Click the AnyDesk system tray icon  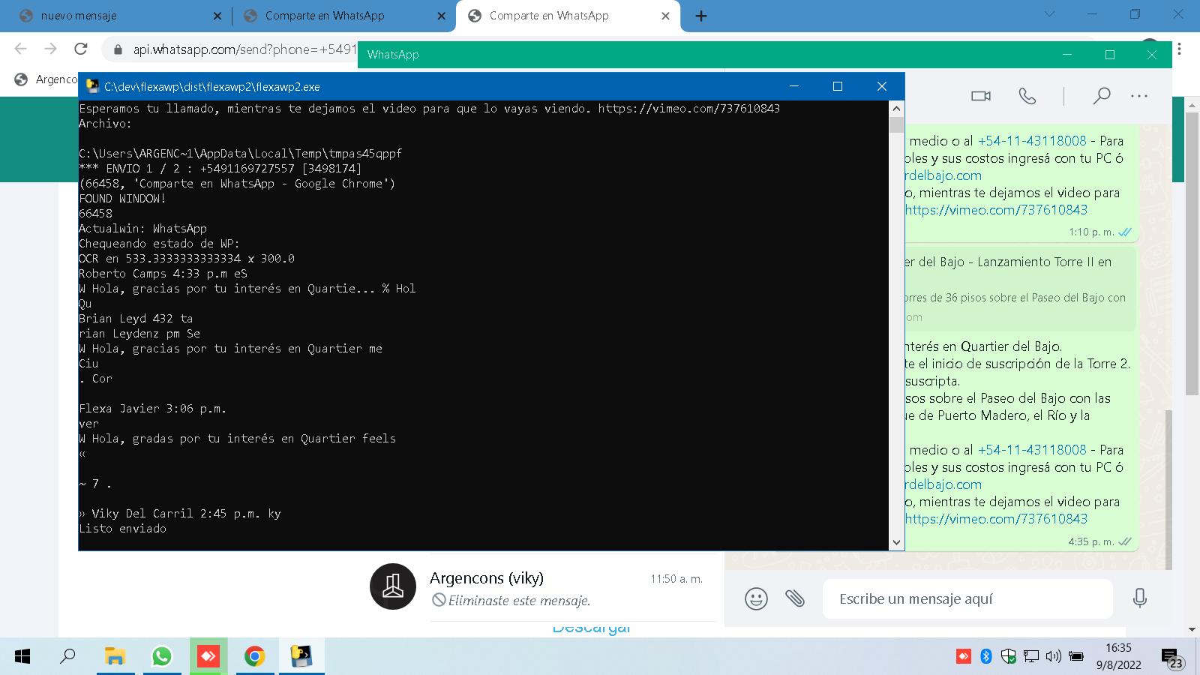(963, 656)
